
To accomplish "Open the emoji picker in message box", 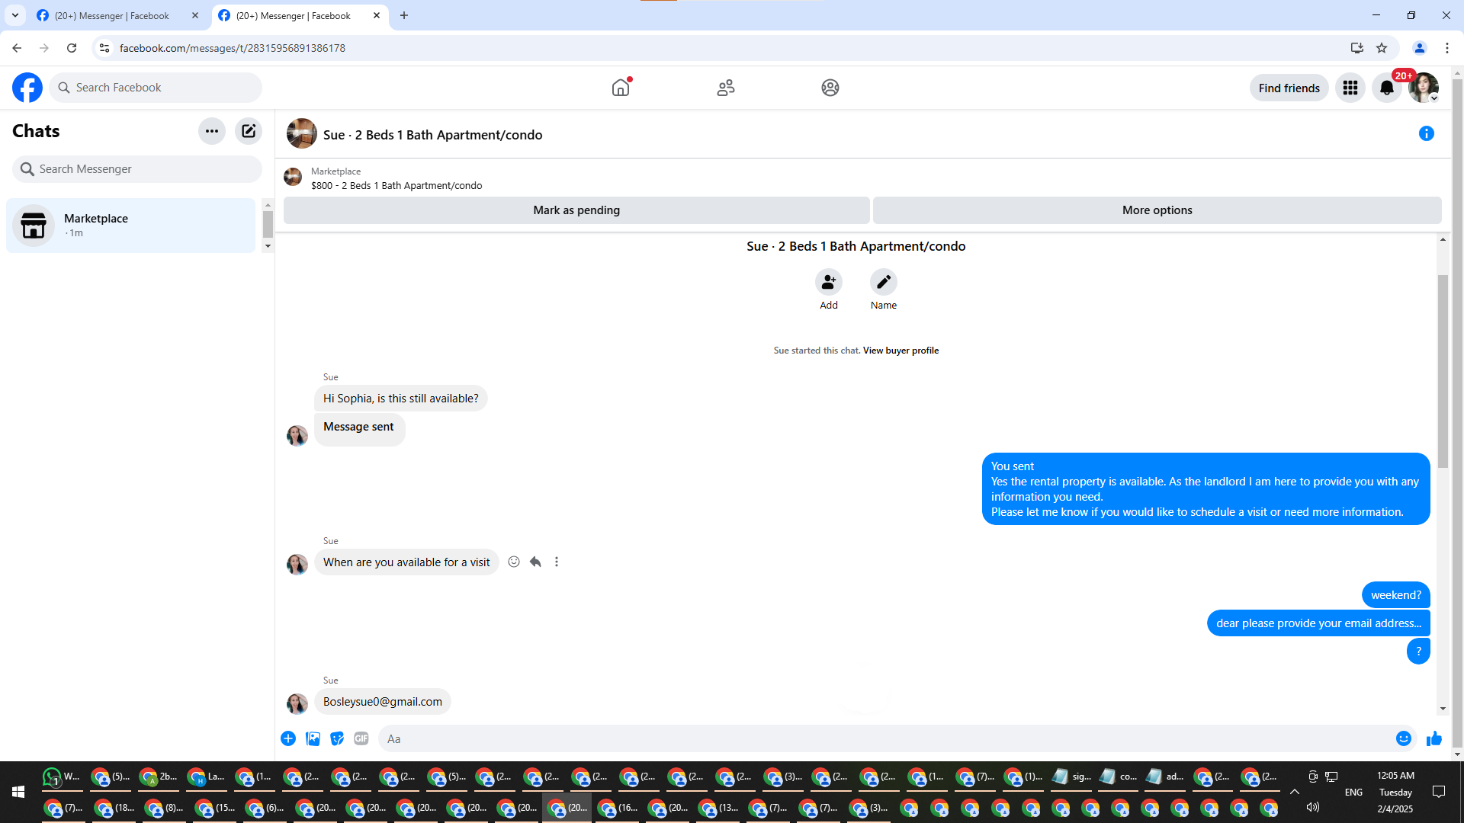I will coord(1404,738).
